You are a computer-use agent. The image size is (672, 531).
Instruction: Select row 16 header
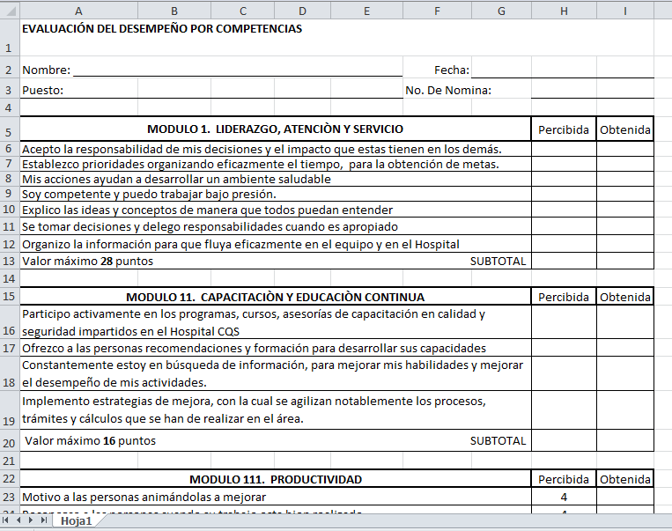click(x=10, y=321)
